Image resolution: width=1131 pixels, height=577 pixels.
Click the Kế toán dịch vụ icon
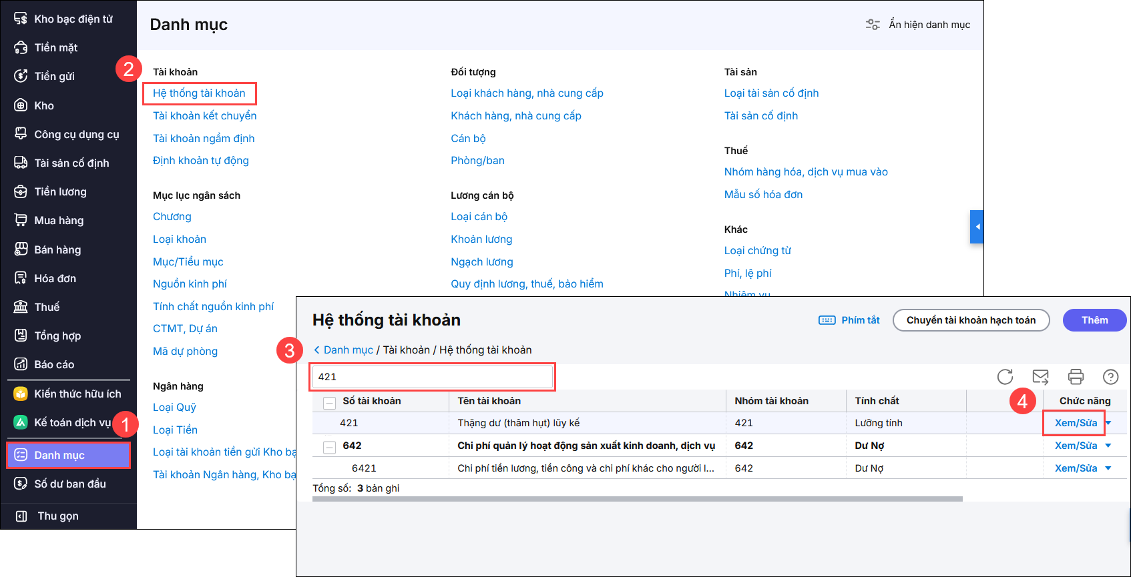pos(21,422)
